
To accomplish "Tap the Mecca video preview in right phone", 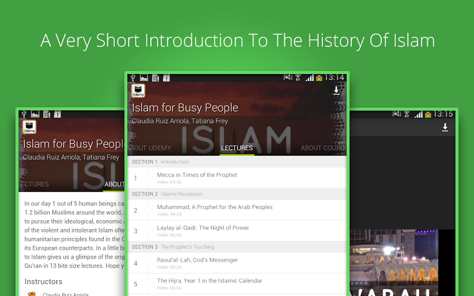I will [x=394, y=262].
